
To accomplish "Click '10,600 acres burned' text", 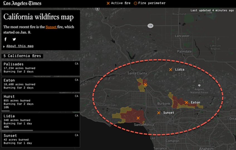I will pos(19,84).
